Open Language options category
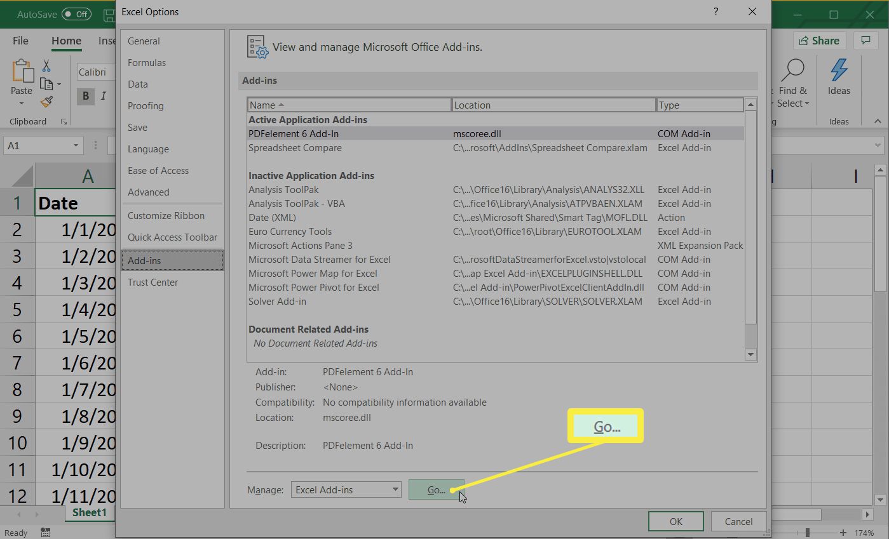This screenshot has width=889, height=539. pos(172,149)
